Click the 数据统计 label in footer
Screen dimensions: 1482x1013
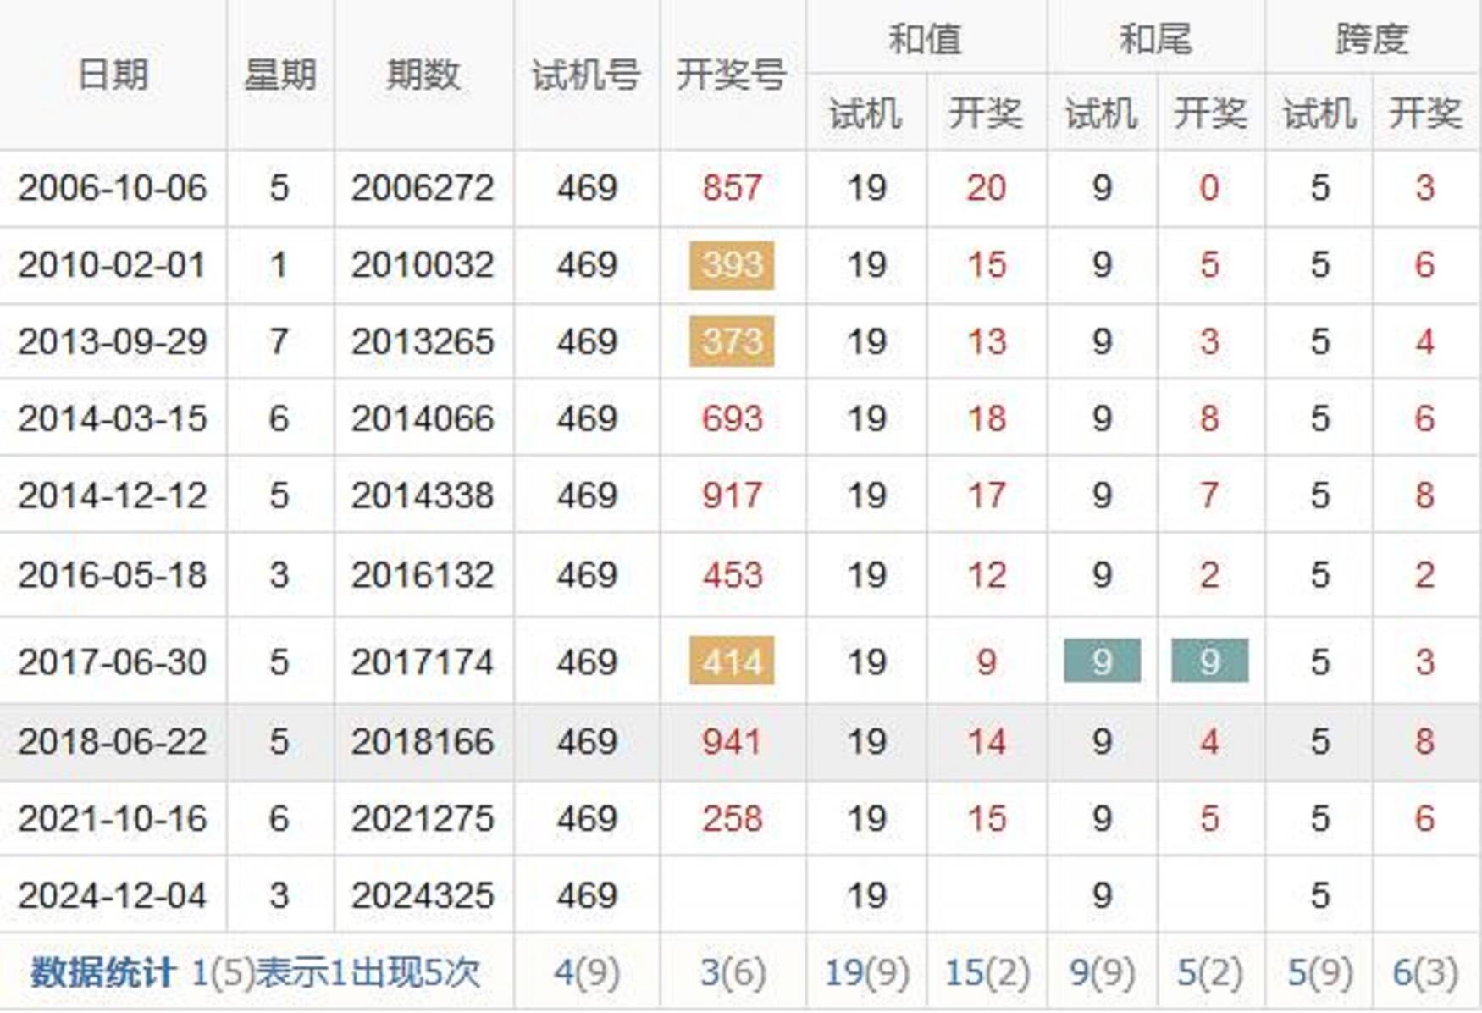click(x=102, y=972)
